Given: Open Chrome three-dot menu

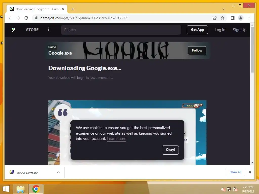Looking at the screenshot, I should pyautogui.click(x=249, y=18).
